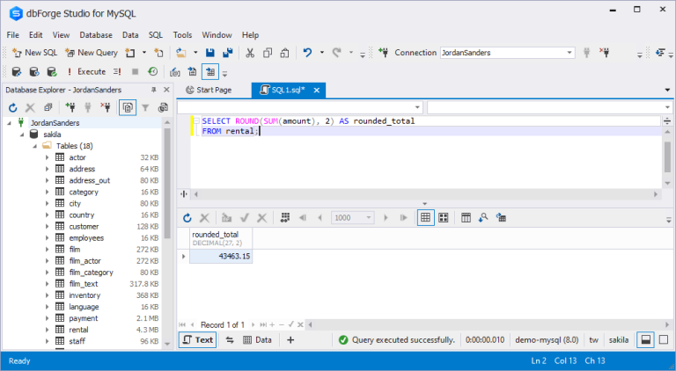The width and height of the screenshot is (676, 371).
Task: Collapse the Tables (18) folder
Action: 34,146
